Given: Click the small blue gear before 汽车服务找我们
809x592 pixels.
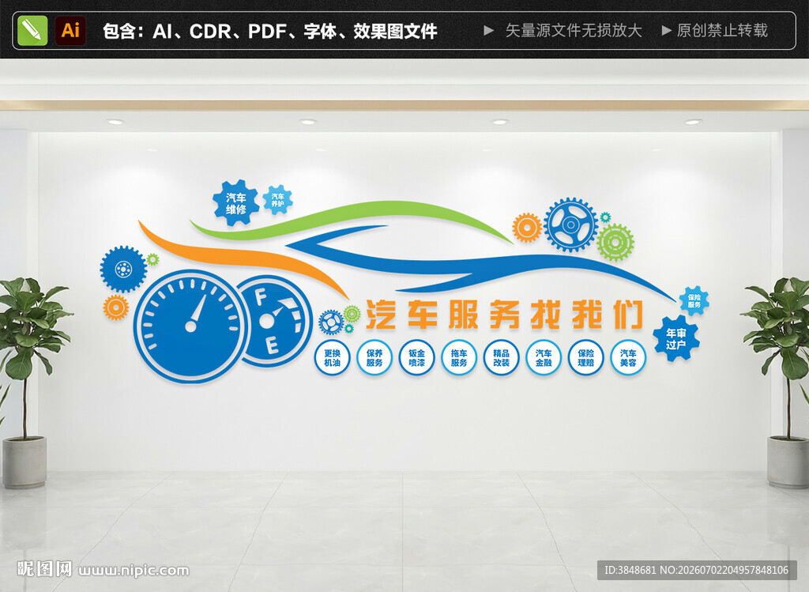Looking at the screenshot, I should [331, 322].
